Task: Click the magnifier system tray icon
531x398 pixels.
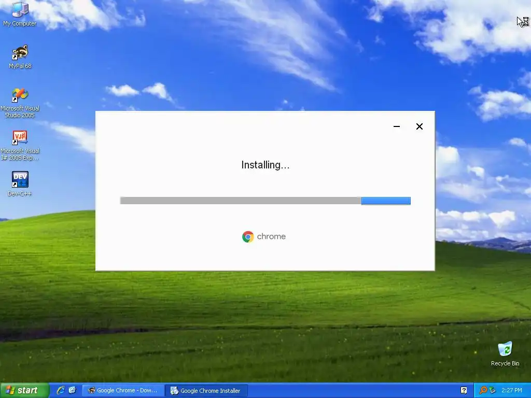Action: click(483, 390)
